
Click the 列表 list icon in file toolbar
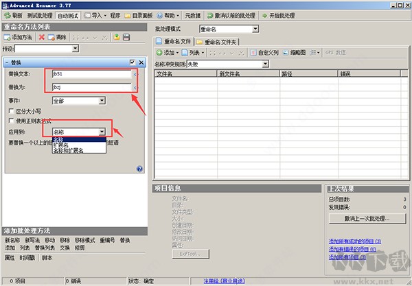tap(185, 53)
